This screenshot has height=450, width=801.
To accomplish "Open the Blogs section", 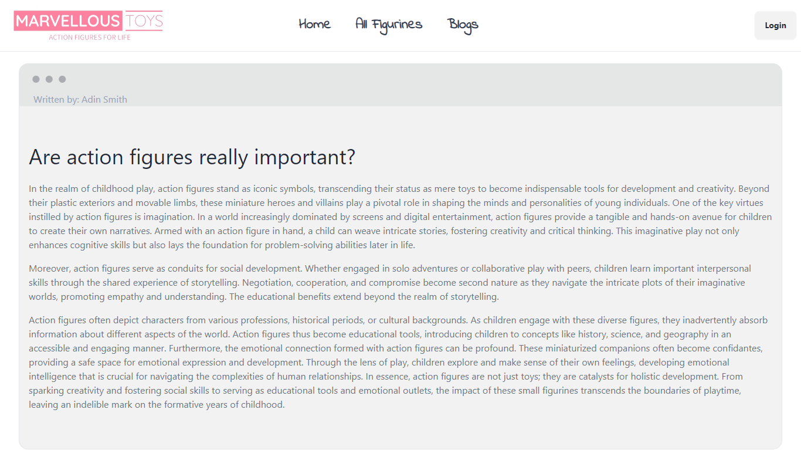I will point(463,25).
